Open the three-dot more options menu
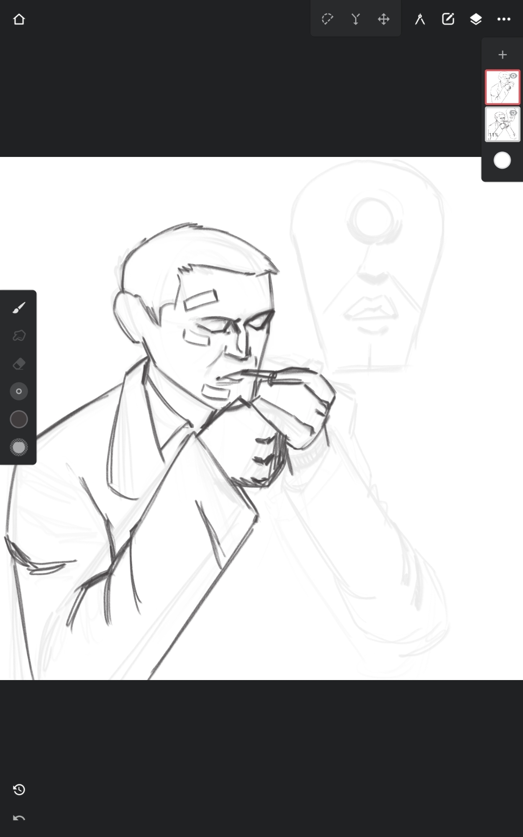 504,19
